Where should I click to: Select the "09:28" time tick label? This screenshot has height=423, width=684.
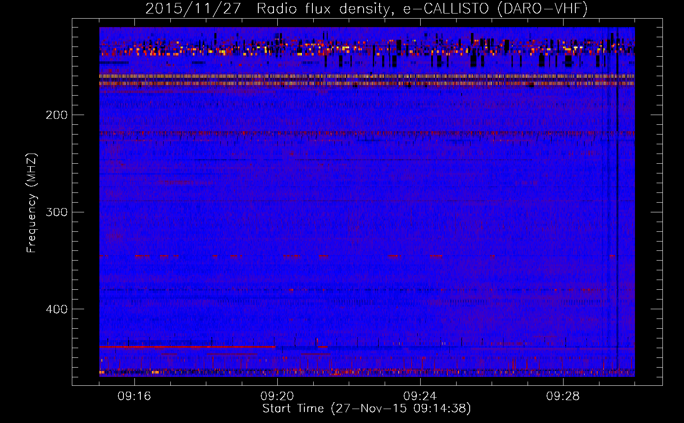563,396
